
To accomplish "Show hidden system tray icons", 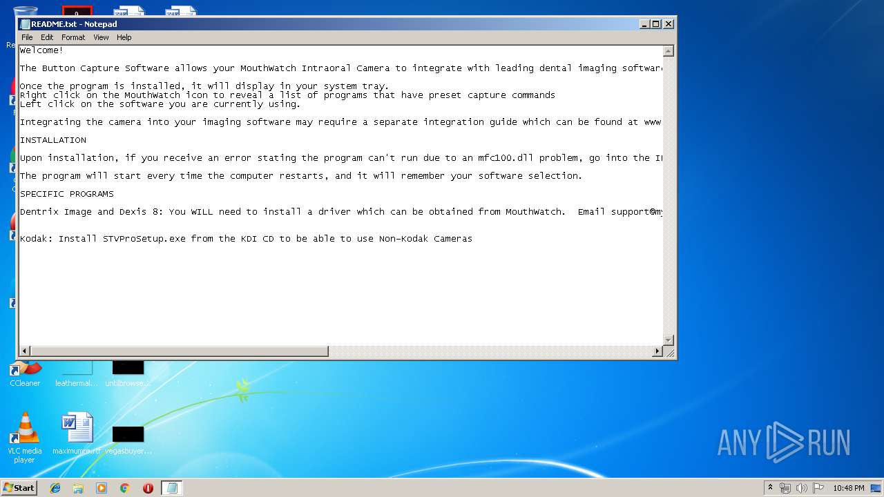I will coord(770,488).
